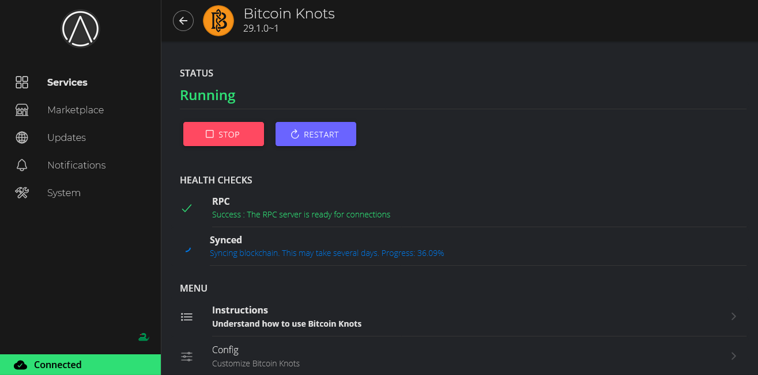
Task: Click the Marketplace storefront icon
Action: point(22,110)
